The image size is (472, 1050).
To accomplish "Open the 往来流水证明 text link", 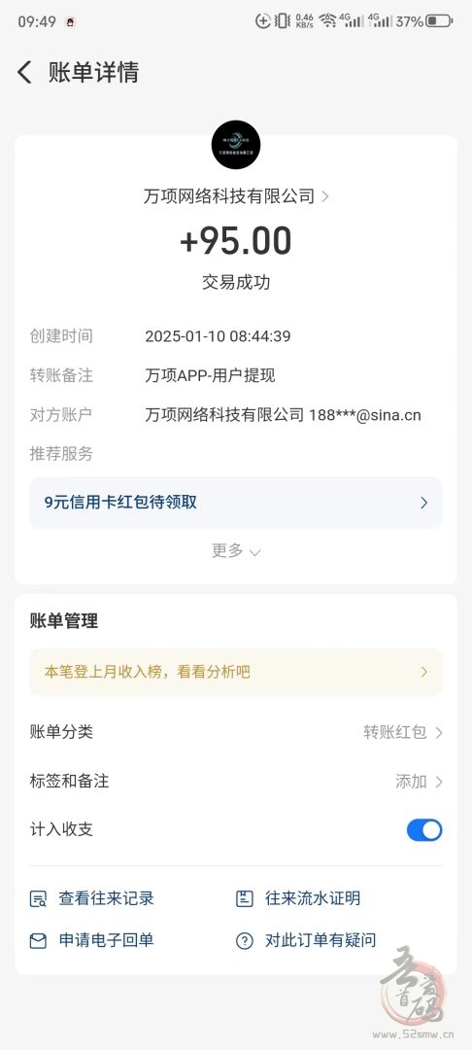I will tap(313, 898).
